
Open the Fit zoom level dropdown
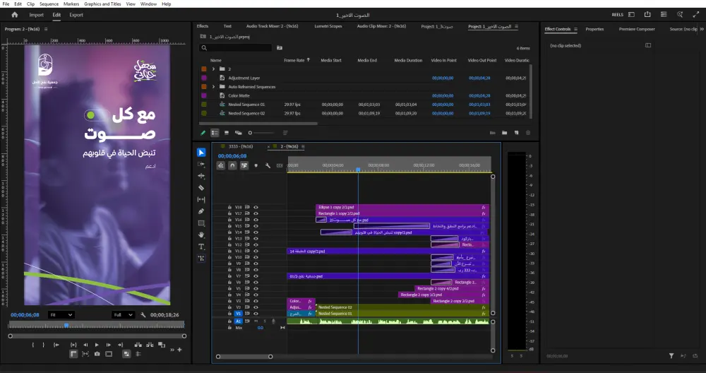60,314
